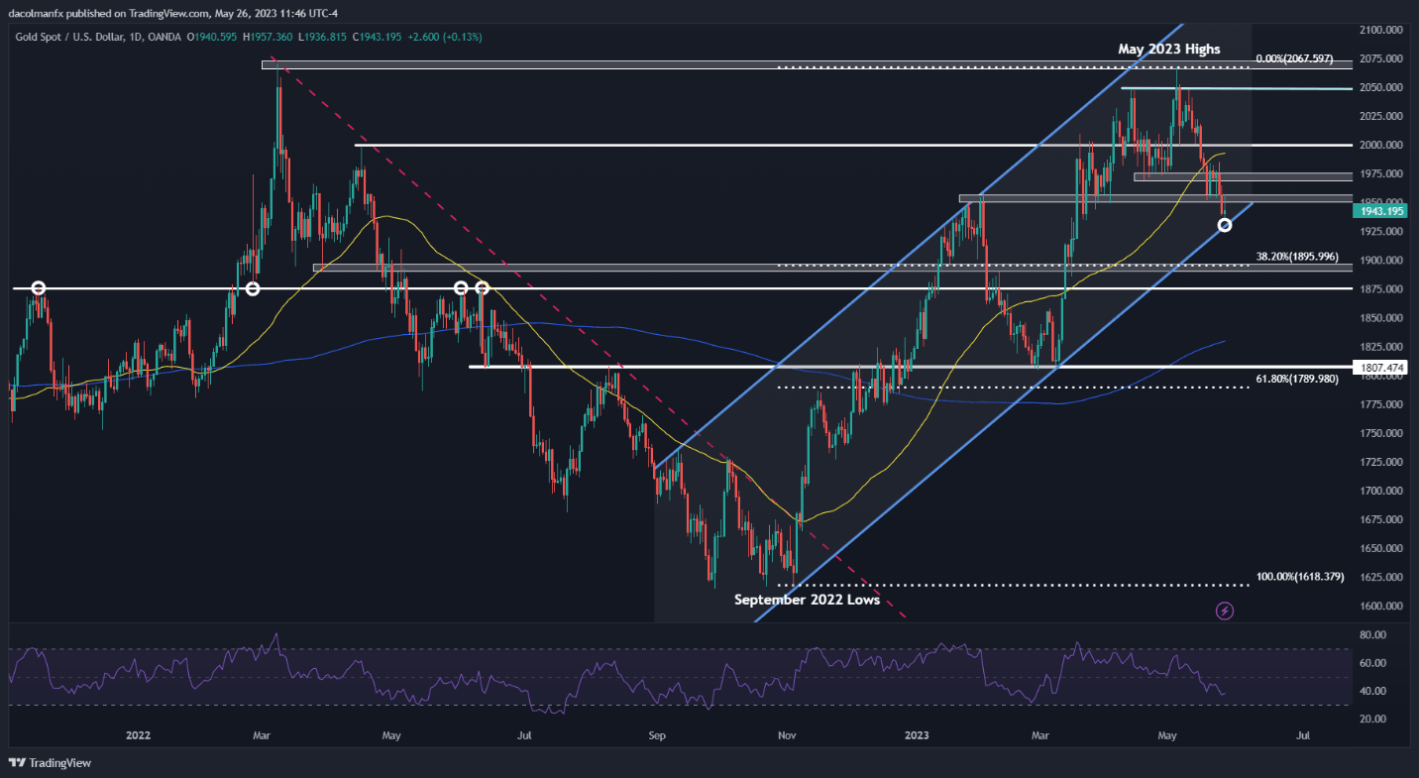This screenshot has height=778, width=1419.
Task: Click 2000.000 on the price axis
Action: 1383,145
